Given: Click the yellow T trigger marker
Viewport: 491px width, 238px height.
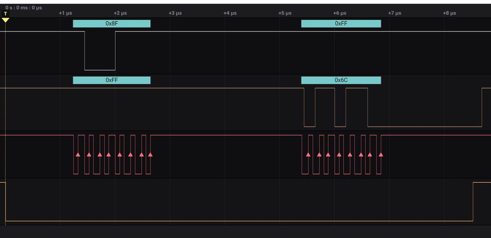Looking at the screenshot, I should tap(5, 16).
